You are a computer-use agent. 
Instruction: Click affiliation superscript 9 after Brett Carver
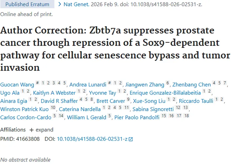(129, 100)
